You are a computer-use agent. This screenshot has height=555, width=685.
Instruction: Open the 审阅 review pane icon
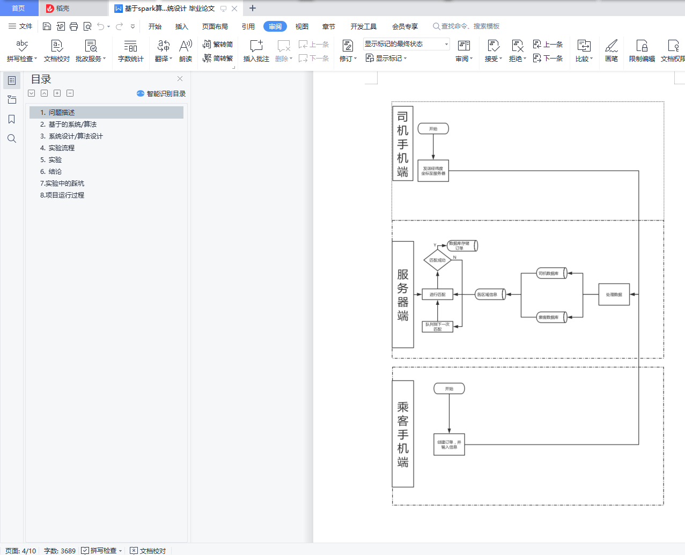click(464, 46)
